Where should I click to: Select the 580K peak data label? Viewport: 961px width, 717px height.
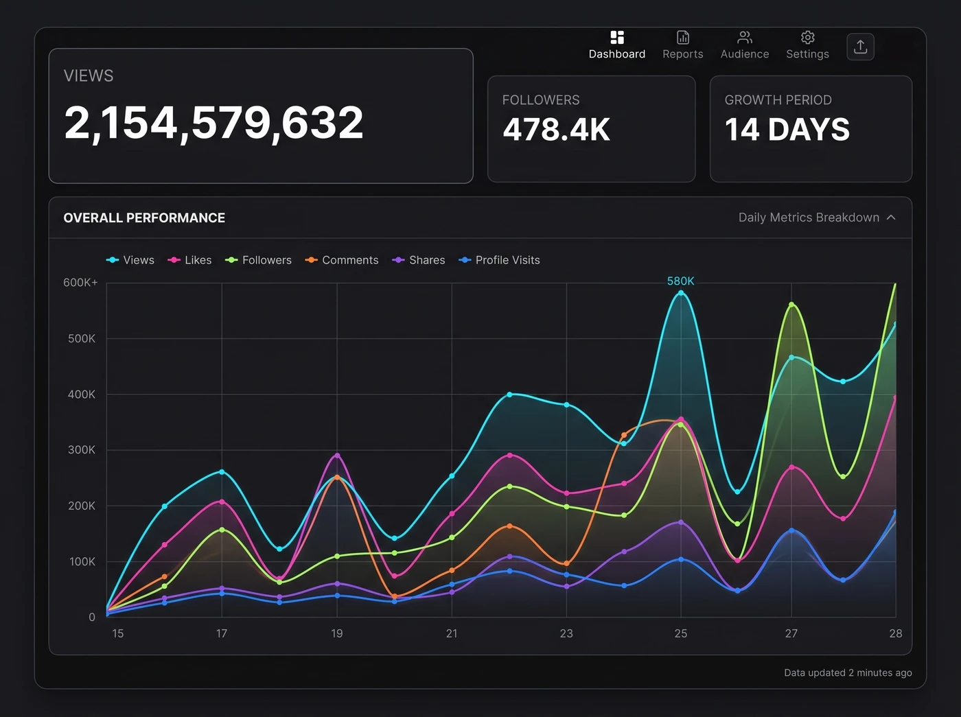[x=681, y=281]
